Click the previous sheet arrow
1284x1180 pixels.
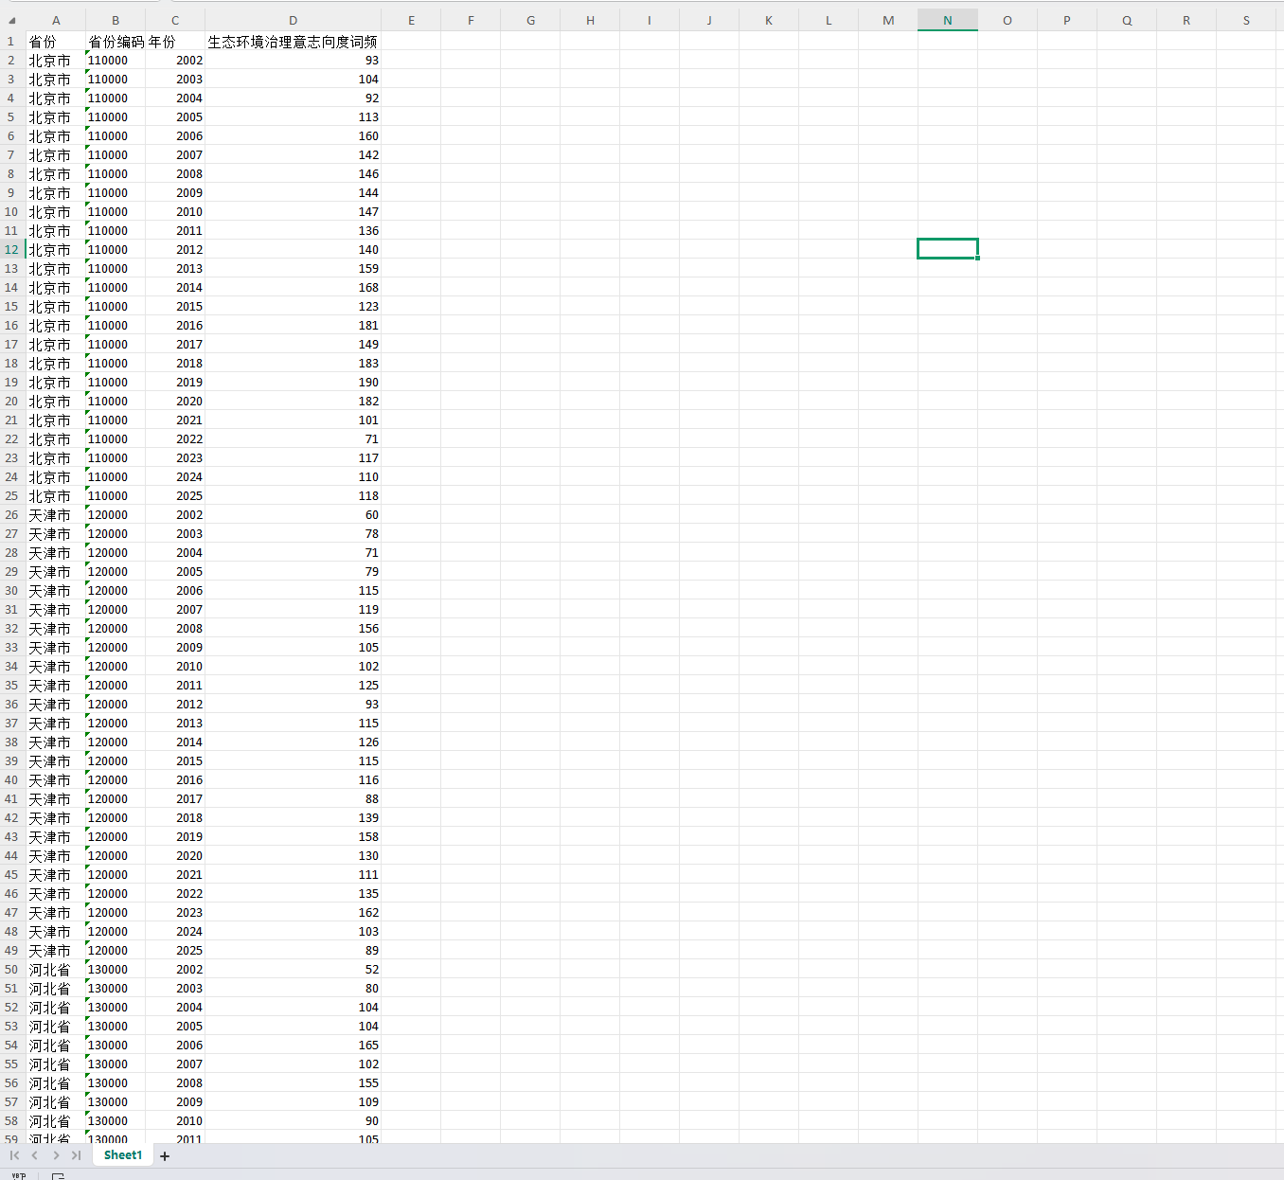35,1155
